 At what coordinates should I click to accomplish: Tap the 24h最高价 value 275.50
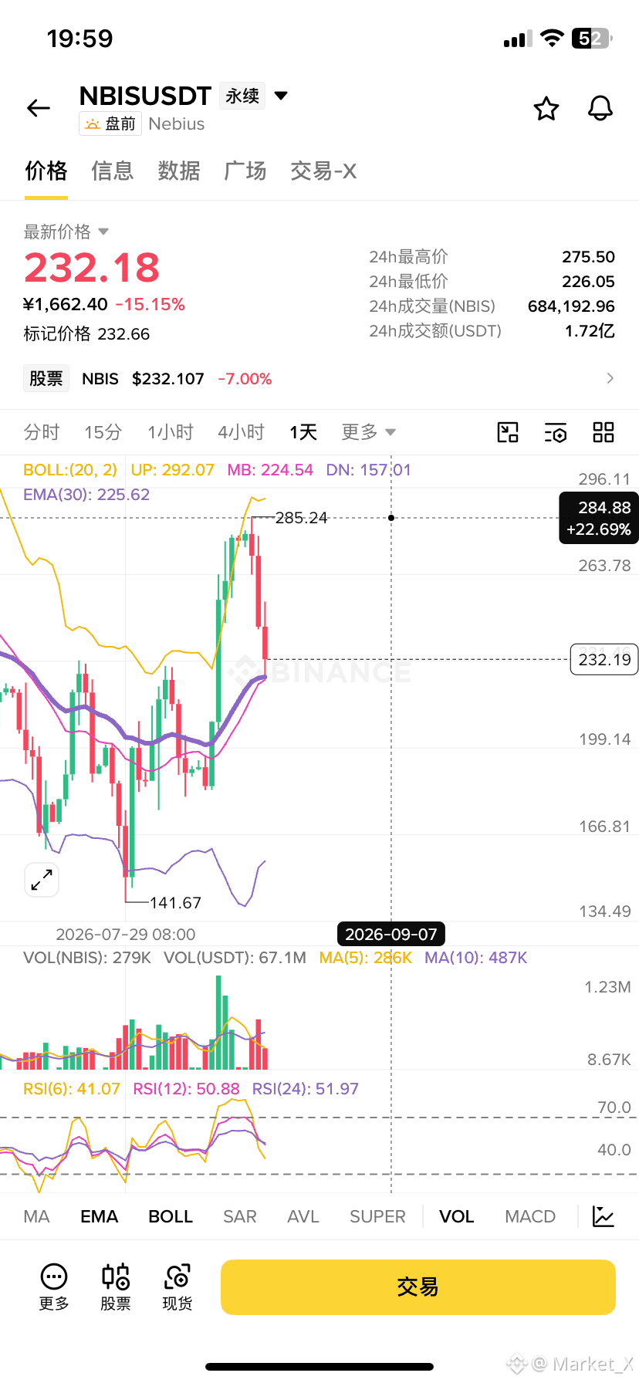[589, 256]
